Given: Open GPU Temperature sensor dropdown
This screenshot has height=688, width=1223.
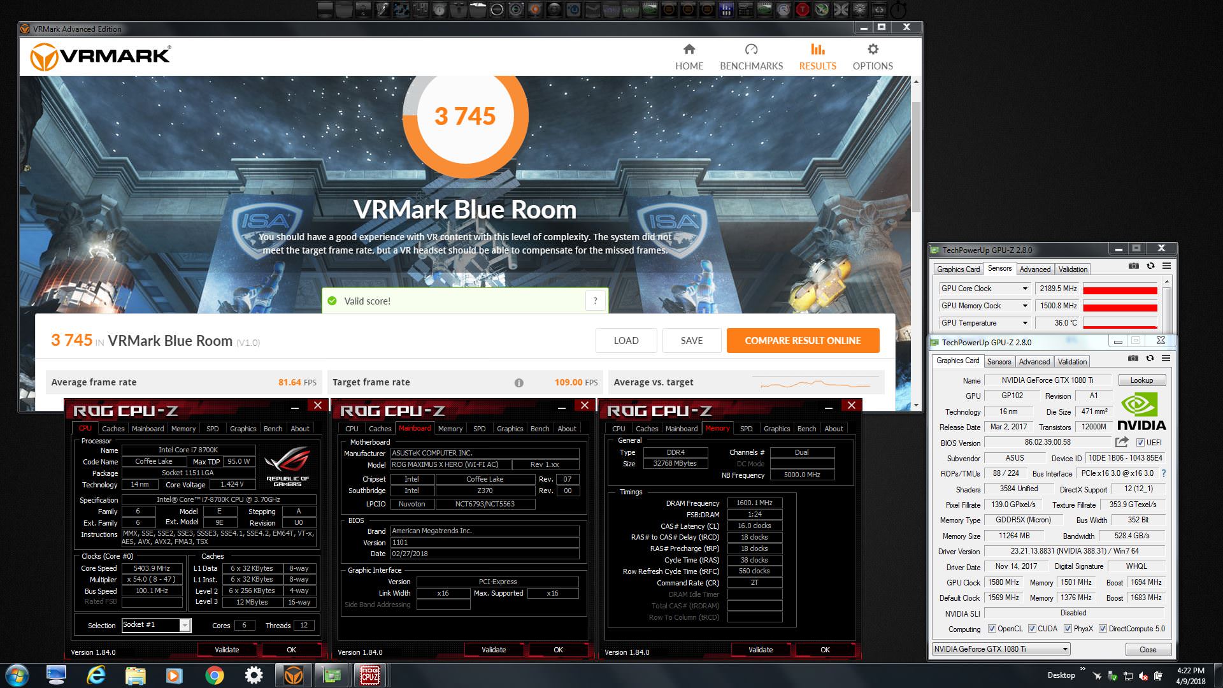Looking at the screenshot, I should point(1025,323).
